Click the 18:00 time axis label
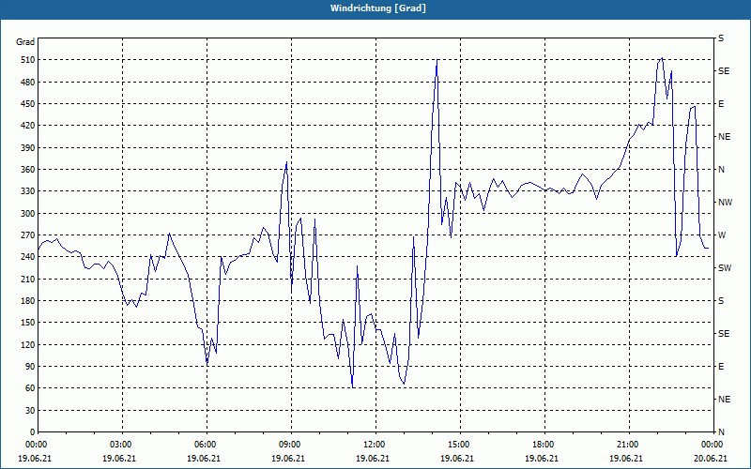This screenshot has width=751, height=469. click(x=544, y=445)
